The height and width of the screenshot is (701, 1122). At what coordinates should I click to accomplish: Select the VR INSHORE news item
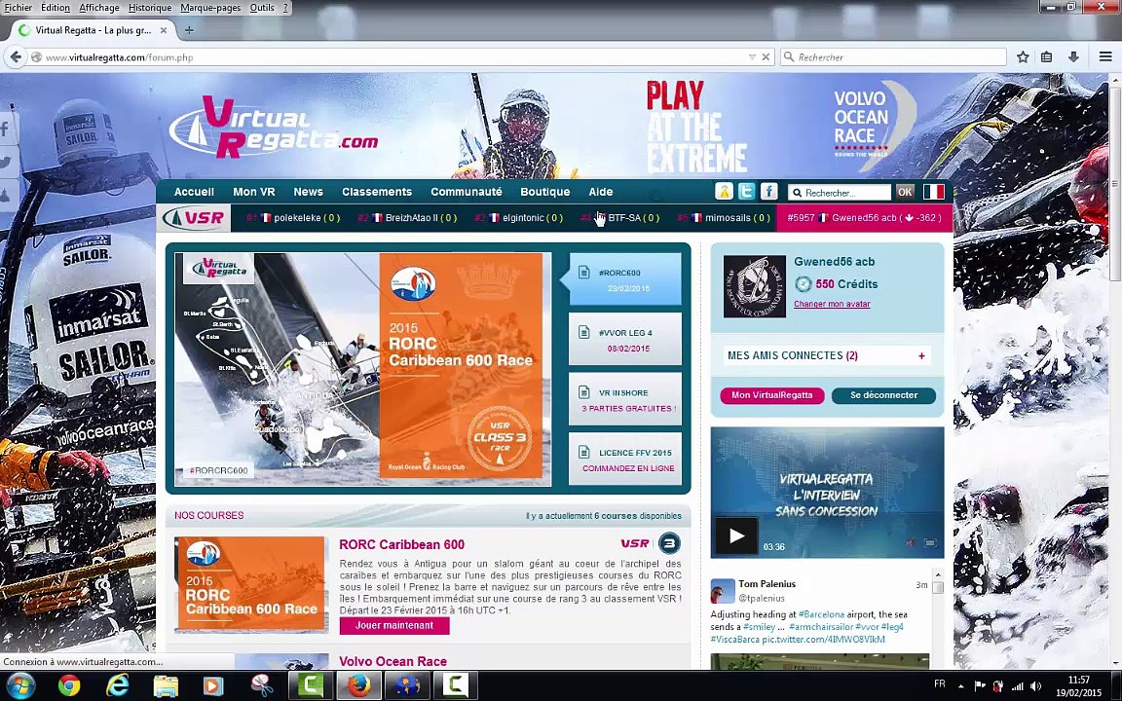pos(624,400)
